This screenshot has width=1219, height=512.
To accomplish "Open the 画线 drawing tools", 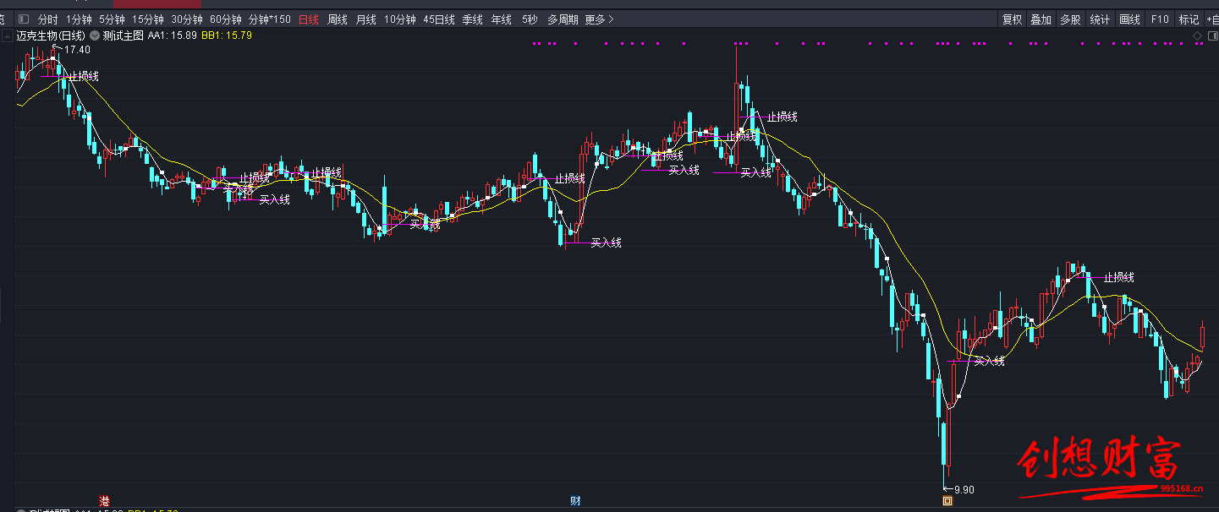I will [x=1129, y=19].
